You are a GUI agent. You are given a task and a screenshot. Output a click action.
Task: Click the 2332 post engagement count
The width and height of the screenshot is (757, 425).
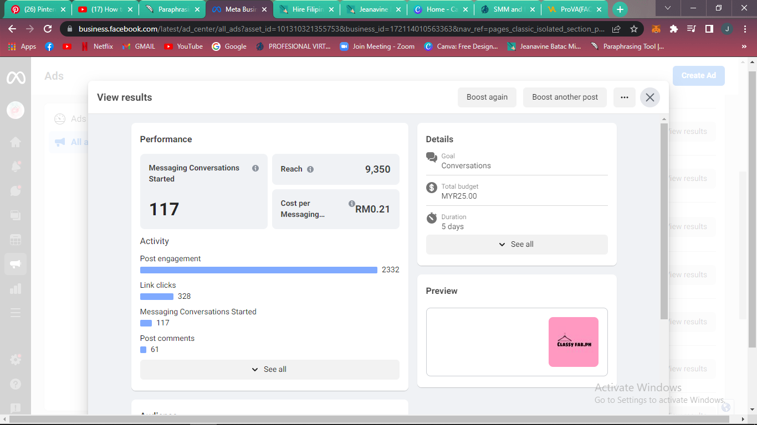(x=391, y=270)
